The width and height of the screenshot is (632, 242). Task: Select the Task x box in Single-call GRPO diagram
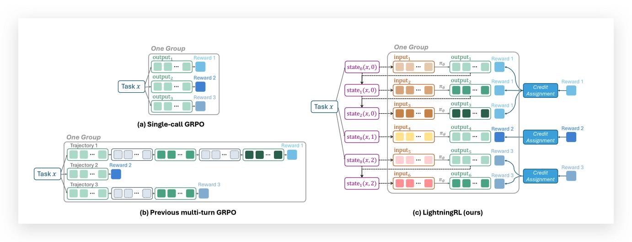tap(131, 86)
